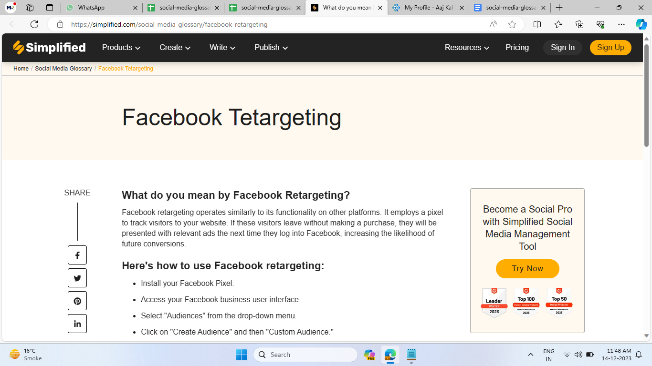Show hidden system tray icons

pyautogui.click(x=530, y=355)
